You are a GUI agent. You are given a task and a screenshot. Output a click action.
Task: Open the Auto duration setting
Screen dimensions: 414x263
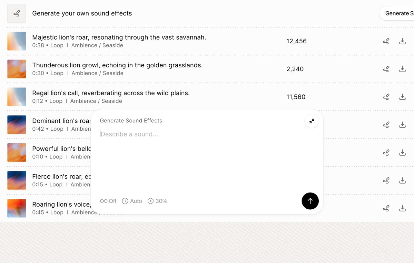coord(132,201)
